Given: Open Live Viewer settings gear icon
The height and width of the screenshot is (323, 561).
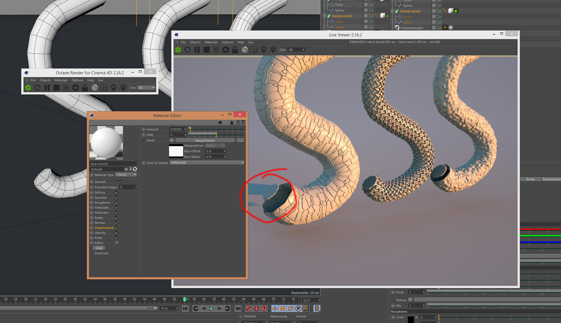Looking at the screenshot, I should pyautogui.click(x=226, y=50).
